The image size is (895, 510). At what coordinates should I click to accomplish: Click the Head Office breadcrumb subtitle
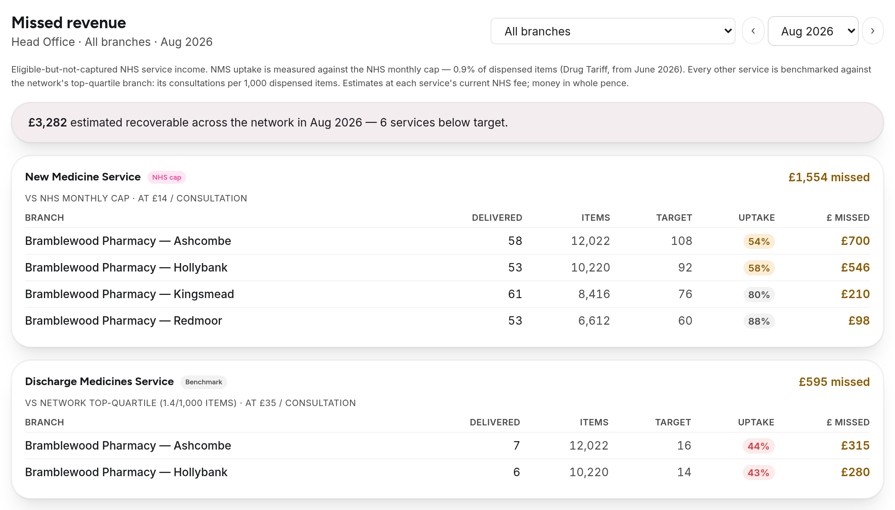coord(112,42)
